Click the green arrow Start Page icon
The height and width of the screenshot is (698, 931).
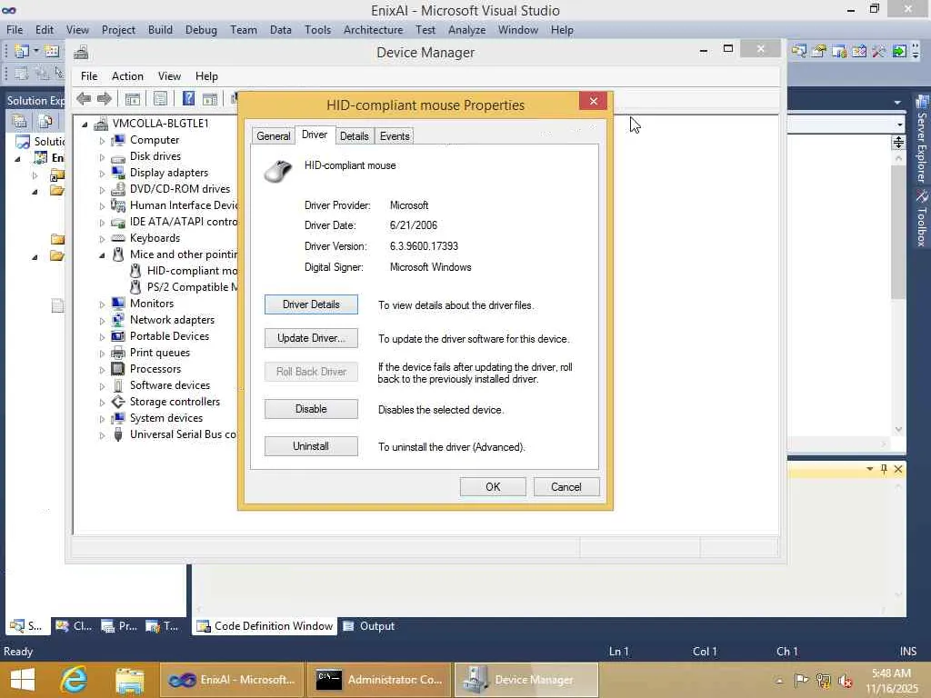tap(899, 52)
